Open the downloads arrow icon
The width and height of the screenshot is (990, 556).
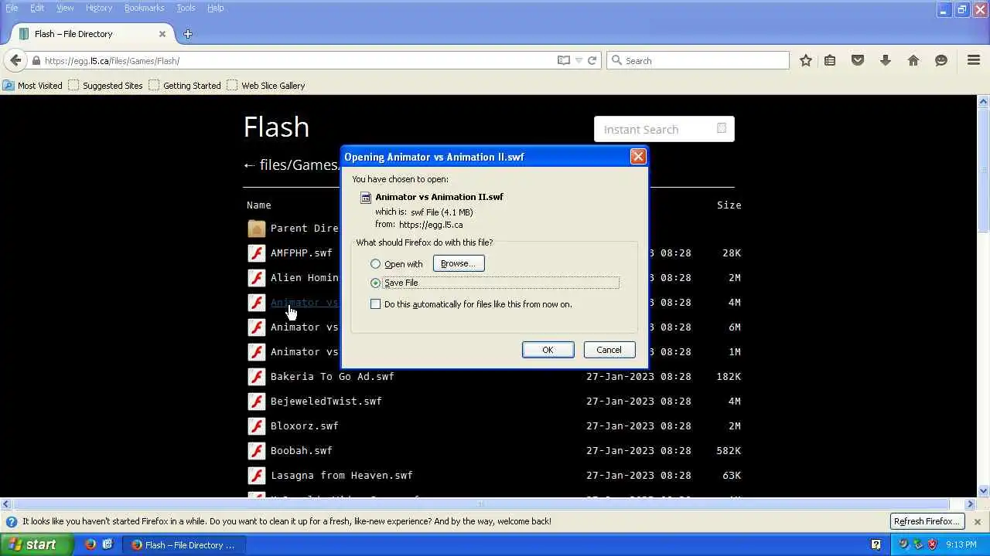click(886, 60)
